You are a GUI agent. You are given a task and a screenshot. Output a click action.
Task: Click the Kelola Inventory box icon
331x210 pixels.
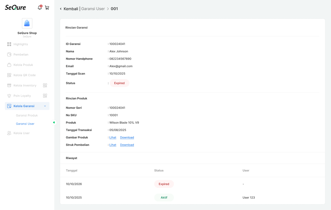(9, 85)
